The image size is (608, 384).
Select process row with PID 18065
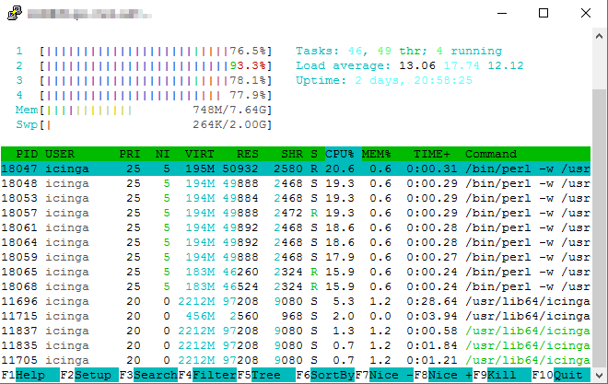[x=296, y=272]
